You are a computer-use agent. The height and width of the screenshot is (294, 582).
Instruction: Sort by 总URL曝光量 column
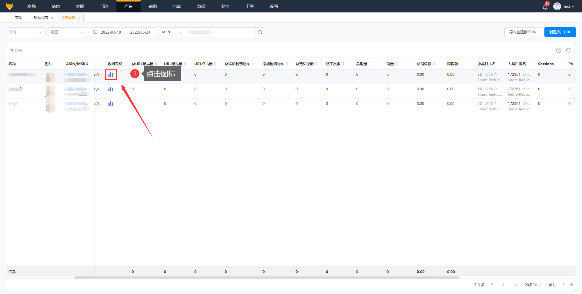pos(156,64)
